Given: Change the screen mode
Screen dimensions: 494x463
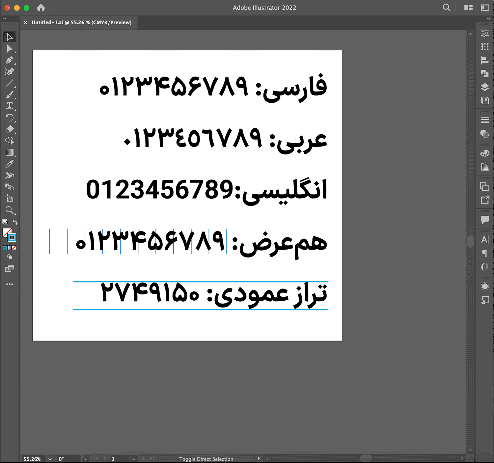Looking at the screenshot, I should click(x=10, y=269).
